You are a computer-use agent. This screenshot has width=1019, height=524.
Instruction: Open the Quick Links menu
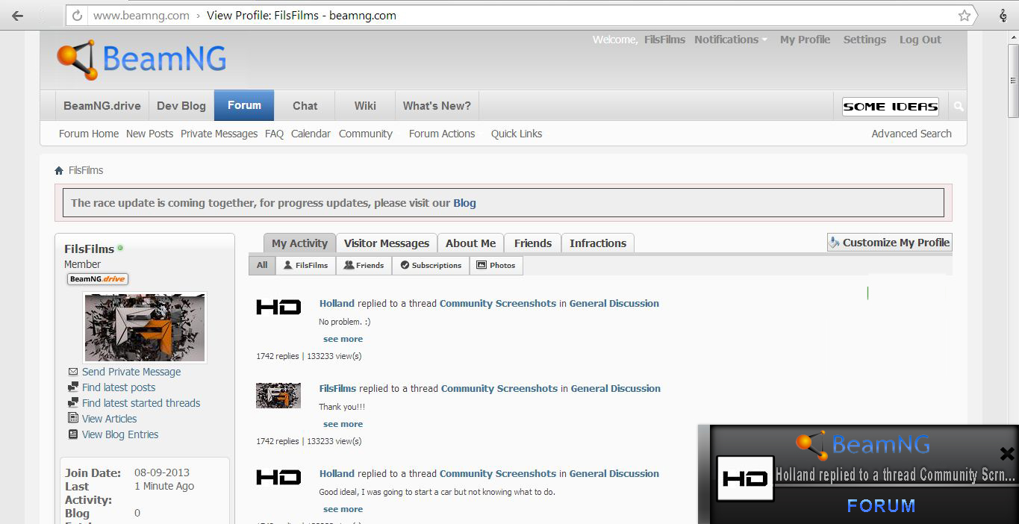click(517, 134)
